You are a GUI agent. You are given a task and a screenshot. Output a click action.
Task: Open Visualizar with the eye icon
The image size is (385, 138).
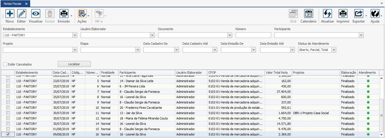(x=36, y=14)
